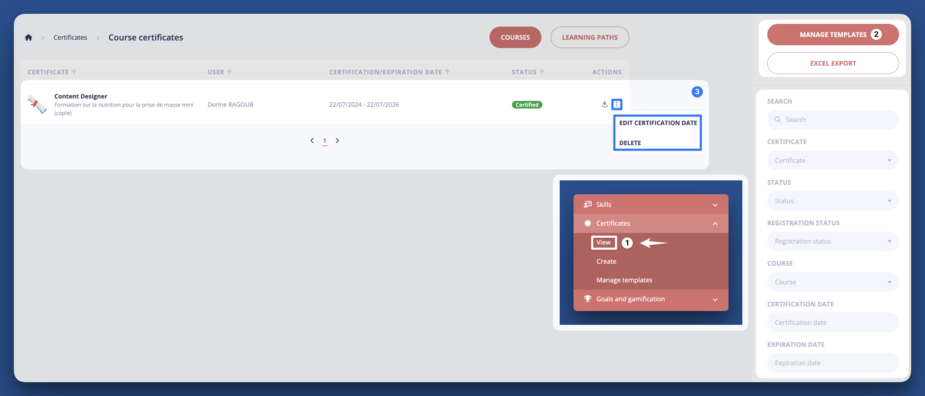
Task: Export the list with Excel Export
Action: [833, 63]
